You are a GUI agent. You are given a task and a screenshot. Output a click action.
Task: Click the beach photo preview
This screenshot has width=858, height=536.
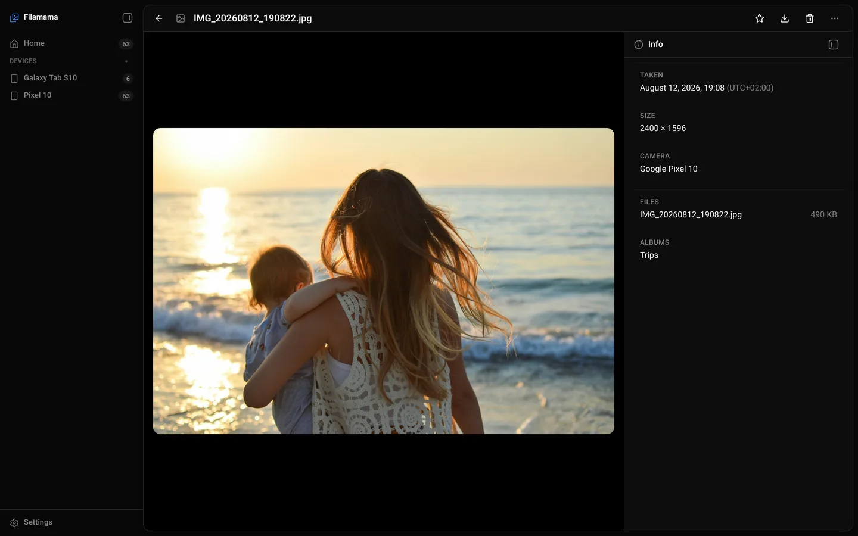click(x=384, y=281)
